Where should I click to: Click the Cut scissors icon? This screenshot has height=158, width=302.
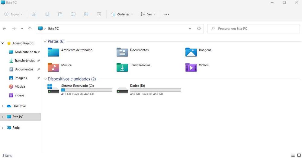34,14
